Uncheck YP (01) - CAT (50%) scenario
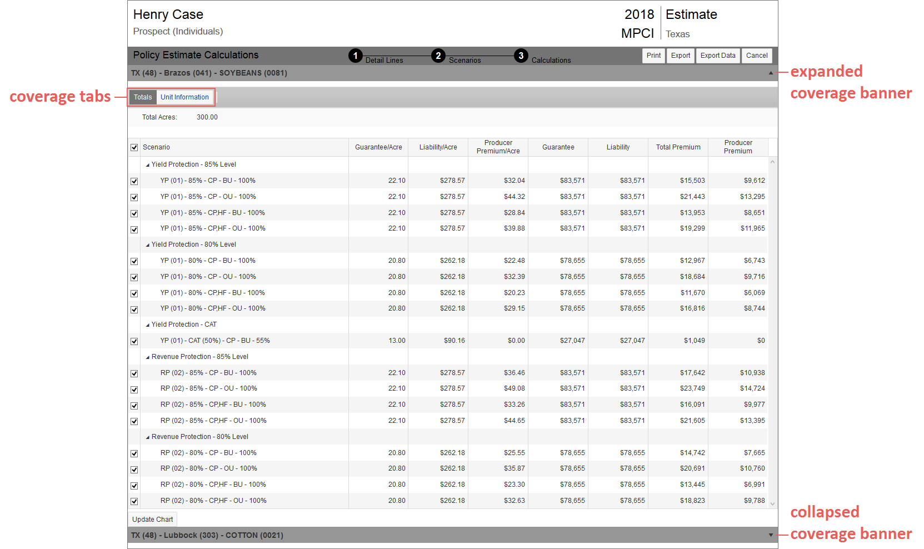924x549 pixels. (134, 341)
